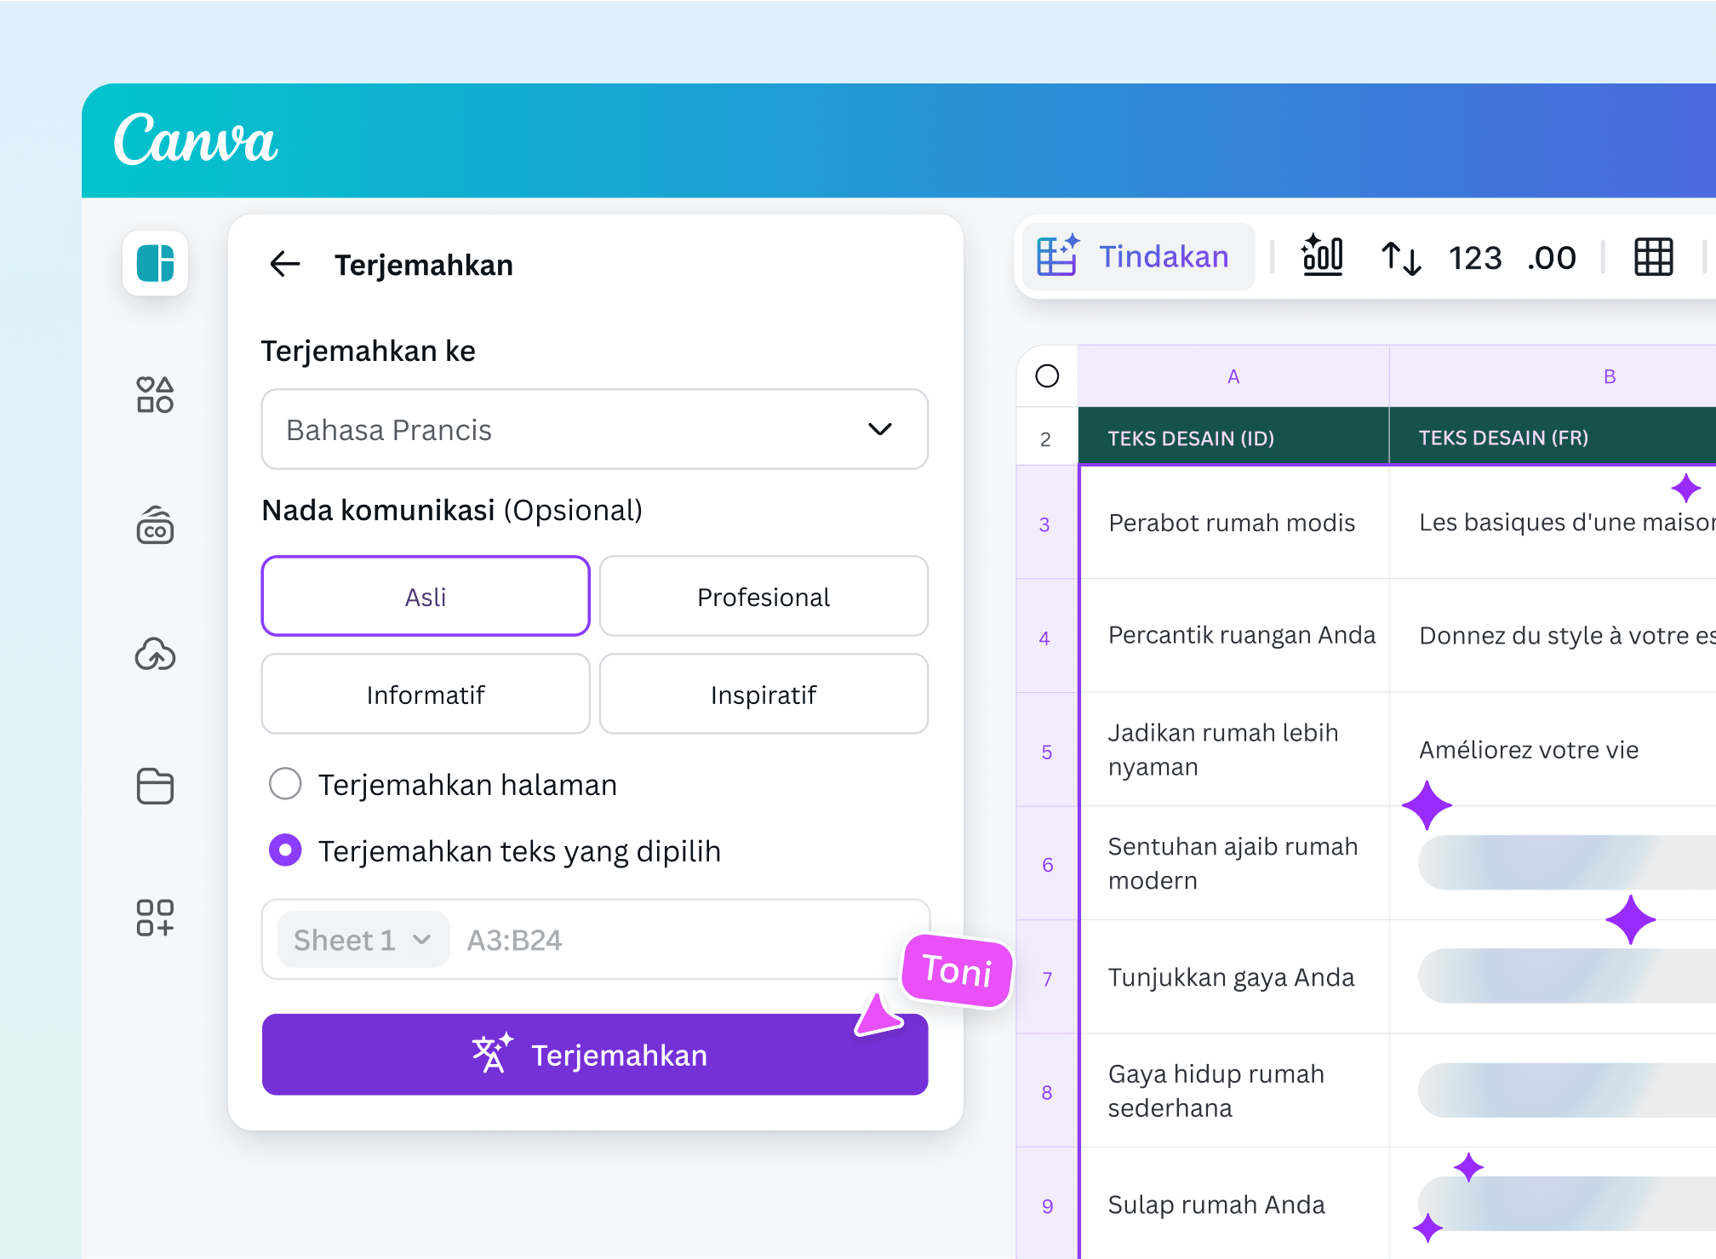Open the sort tool with up-down arrows
1716x1259 pixels.
tap(1399, 256)
